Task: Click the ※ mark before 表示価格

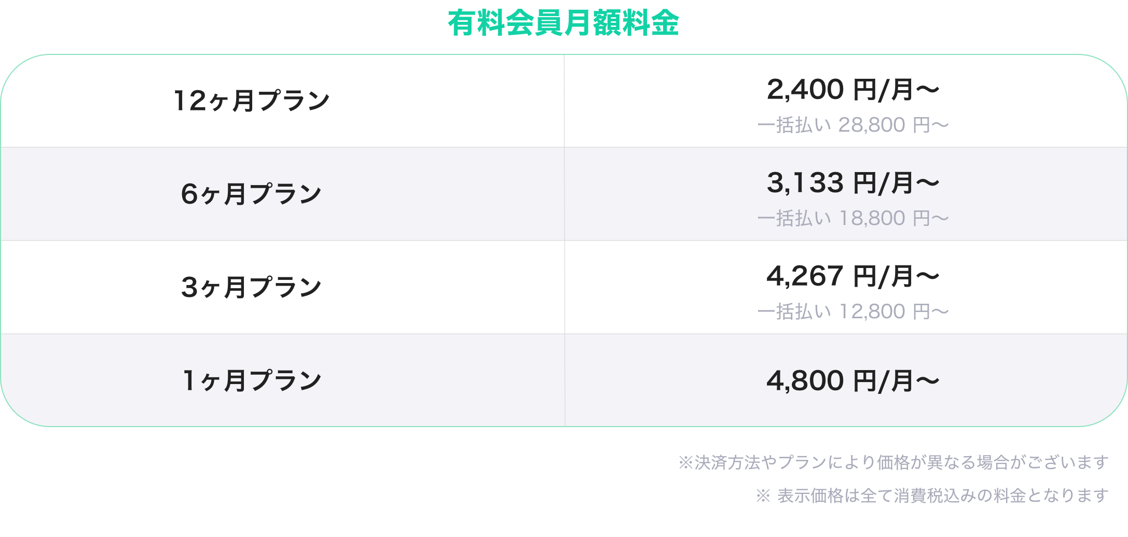Action: [x=763, y=496]
